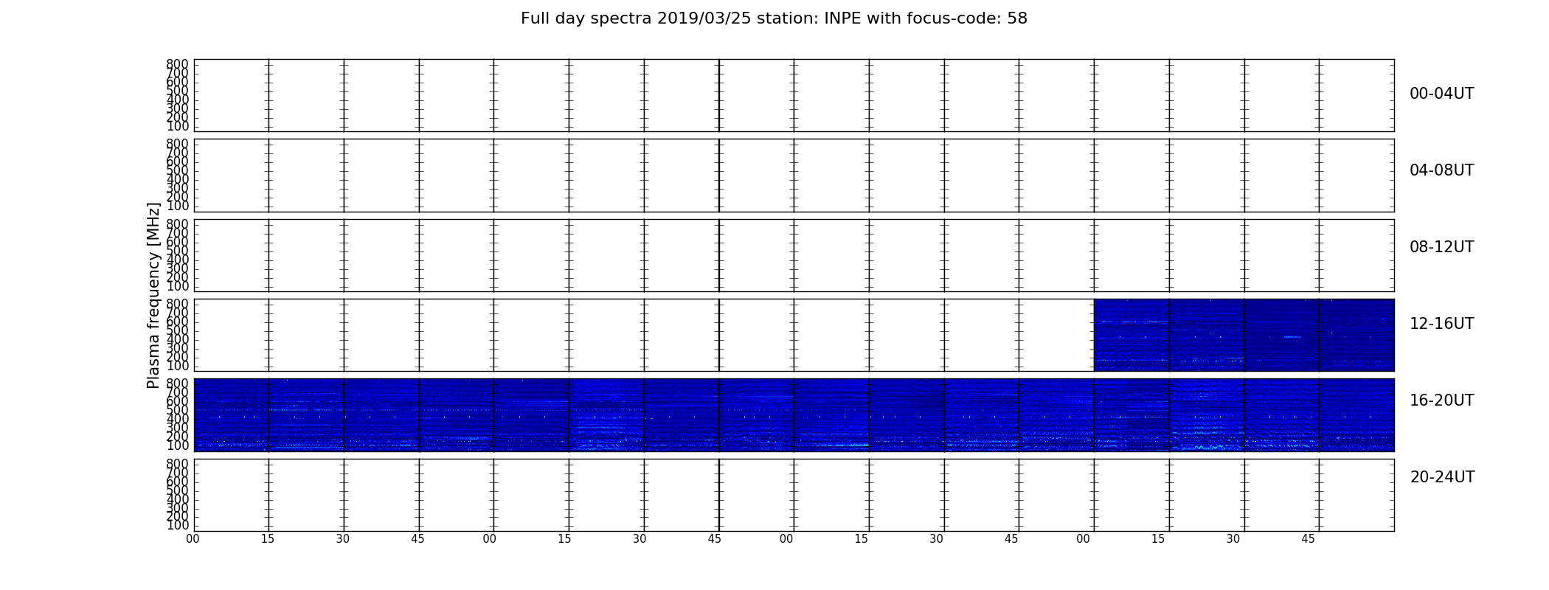Viewport: 1549px width, 590px height.
Task: Click the spectrogram data in the 12-16UT panel
Action: [1244, 335]
